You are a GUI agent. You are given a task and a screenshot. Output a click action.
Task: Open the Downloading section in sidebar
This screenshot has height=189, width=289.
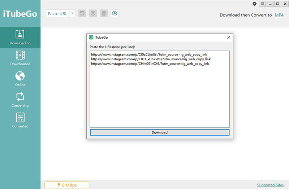tap(20, 38)
